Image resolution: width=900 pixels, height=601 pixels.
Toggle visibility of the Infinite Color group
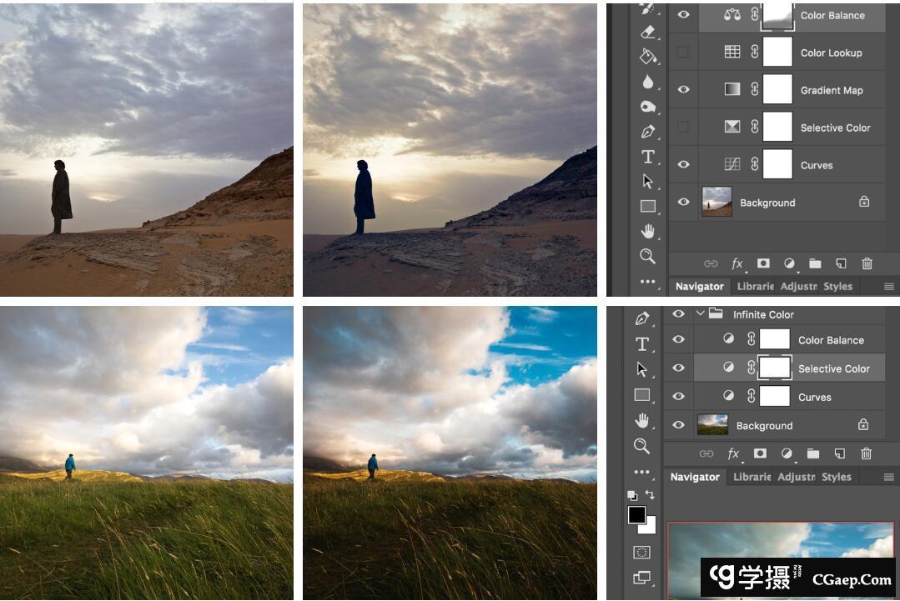click(x=678, y=314)
